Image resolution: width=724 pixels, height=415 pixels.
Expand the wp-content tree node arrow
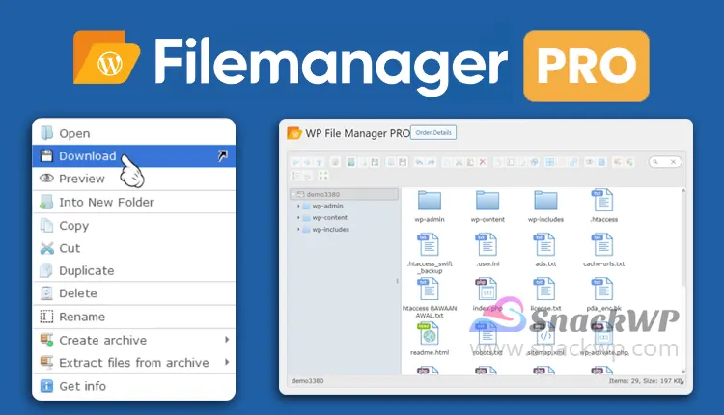pyautogui.click(x=298, y=217)
